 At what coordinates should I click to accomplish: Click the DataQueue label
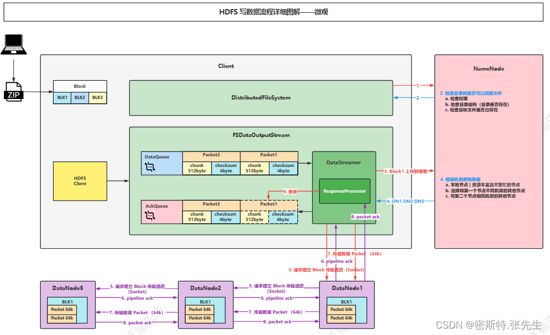[x=157, y=157]
